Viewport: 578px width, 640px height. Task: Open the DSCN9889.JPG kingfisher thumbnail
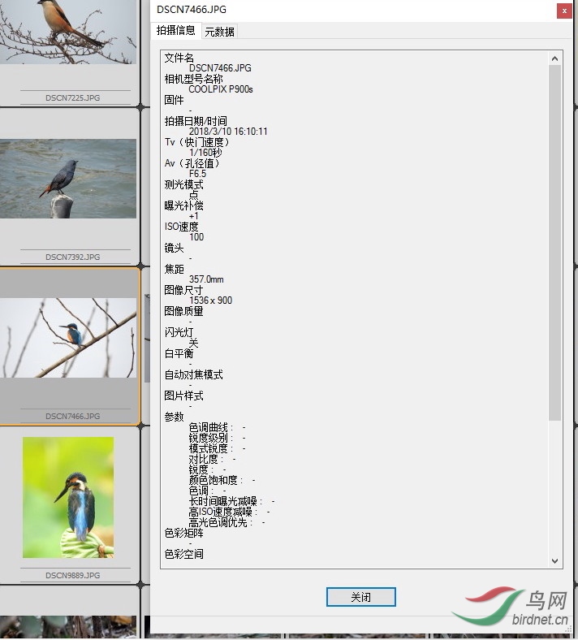(x=69, y=497)
